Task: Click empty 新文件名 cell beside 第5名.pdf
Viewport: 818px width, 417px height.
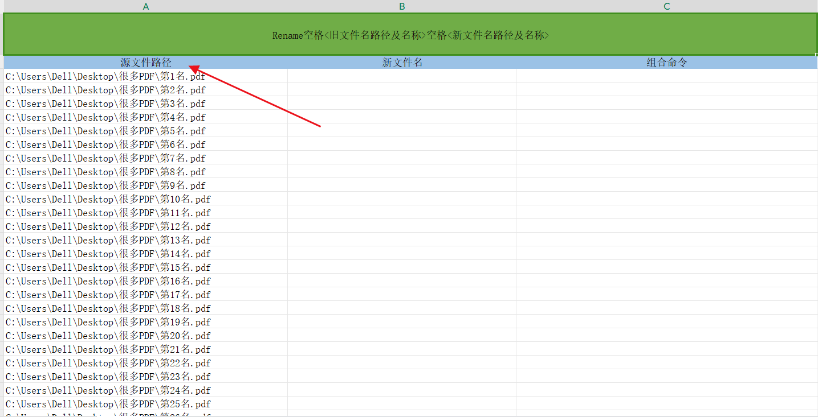Action: [402, 130]
